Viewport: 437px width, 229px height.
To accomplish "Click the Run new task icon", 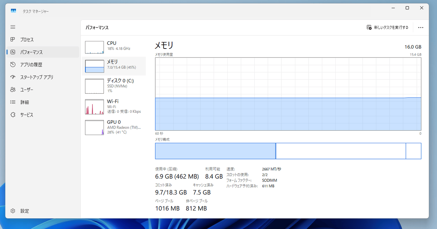I will (369, 27).
